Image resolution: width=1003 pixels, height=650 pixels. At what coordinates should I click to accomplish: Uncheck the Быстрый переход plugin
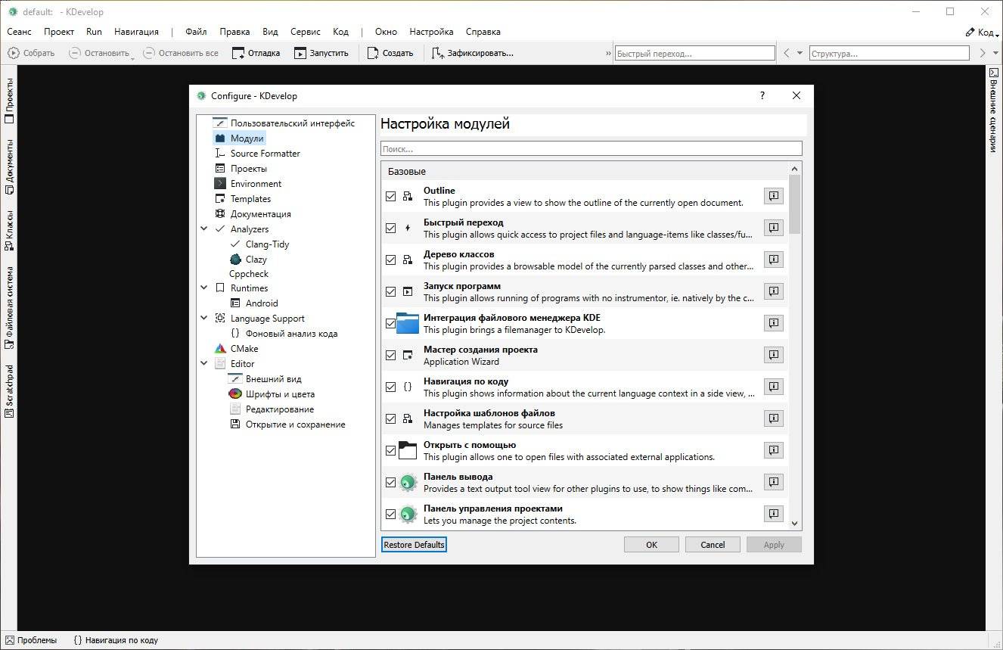tap(391, 228)
